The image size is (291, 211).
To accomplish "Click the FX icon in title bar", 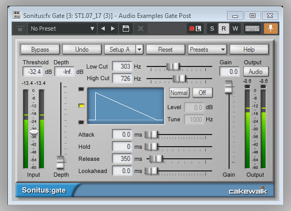I will coord(17,15).
